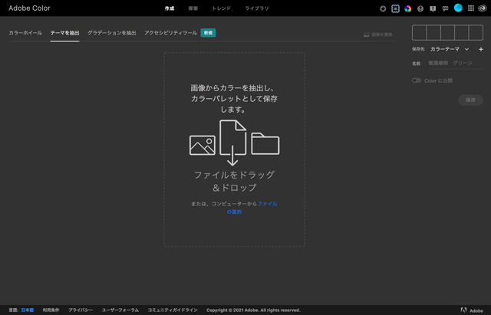This screenshot has width=491, height=315.
Task: Toggle the Color に公開 switch
Action: tap(416, 80)
